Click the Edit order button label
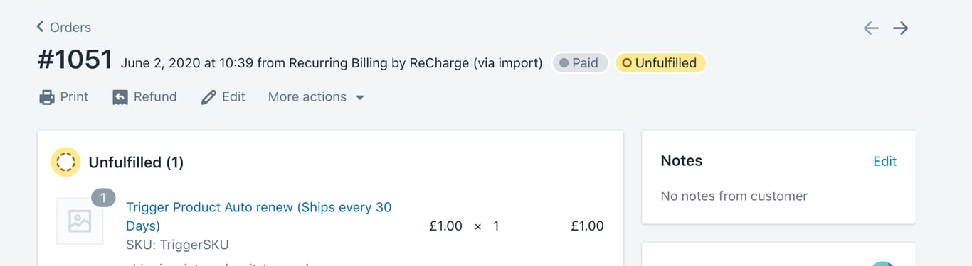 point(233,97)
